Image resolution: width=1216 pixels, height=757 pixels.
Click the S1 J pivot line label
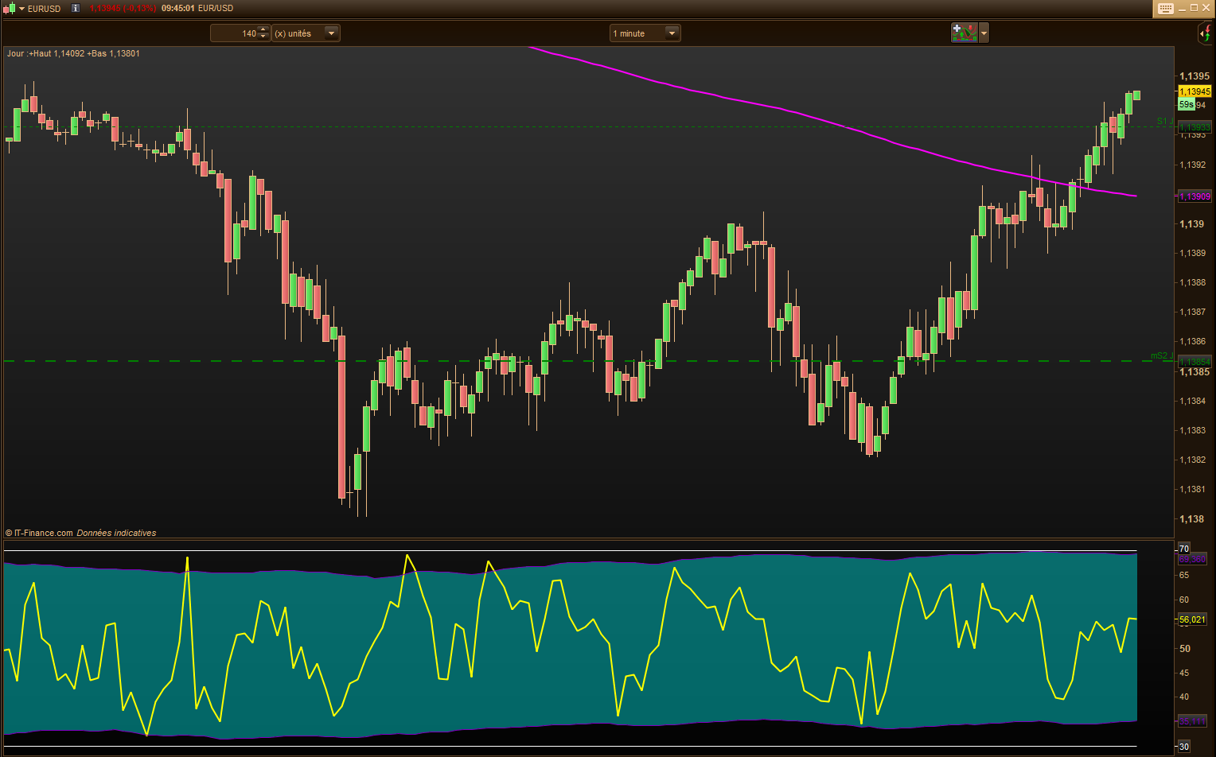(x=1165, y=121)
